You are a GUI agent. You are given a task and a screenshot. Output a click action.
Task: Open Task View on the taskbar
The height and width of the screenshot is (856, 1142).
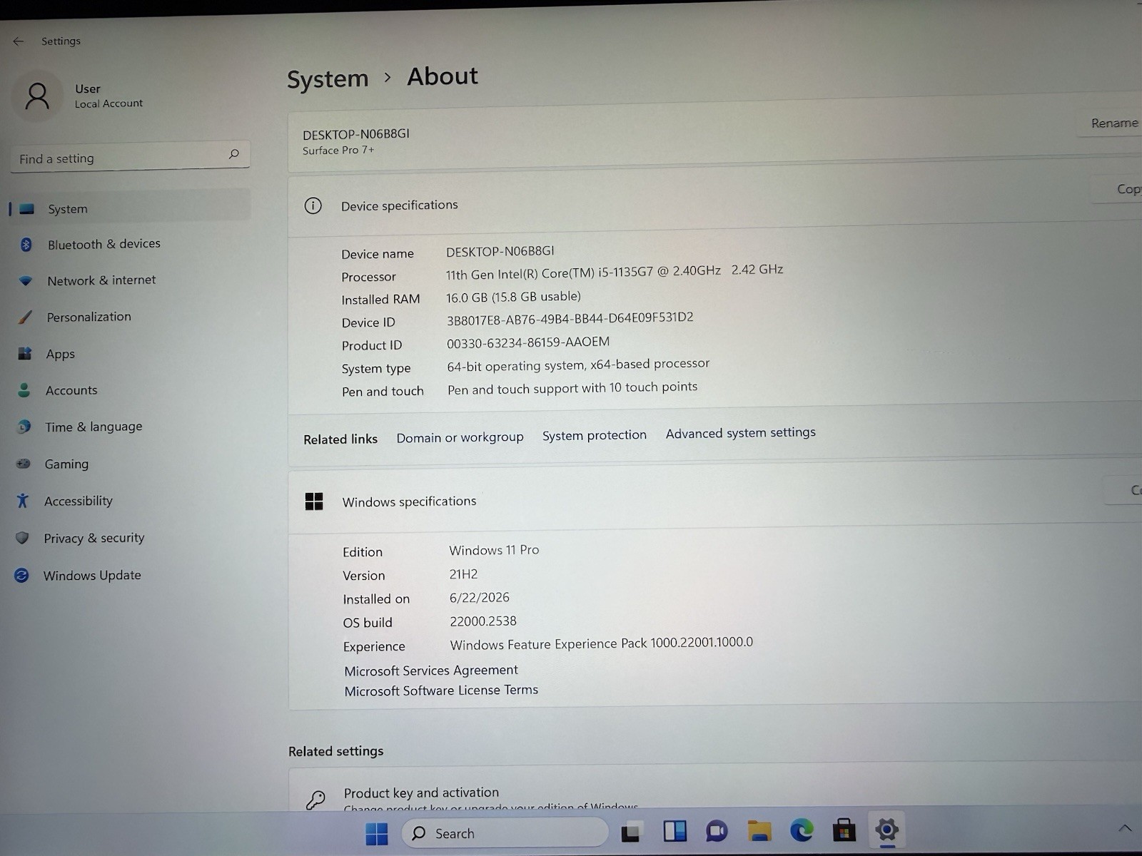pyautogui.click(x=631, y=832)
